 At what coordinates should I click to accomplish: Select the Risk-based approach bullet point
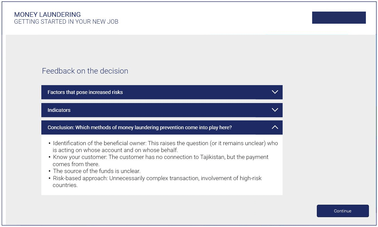click(155, 182)
